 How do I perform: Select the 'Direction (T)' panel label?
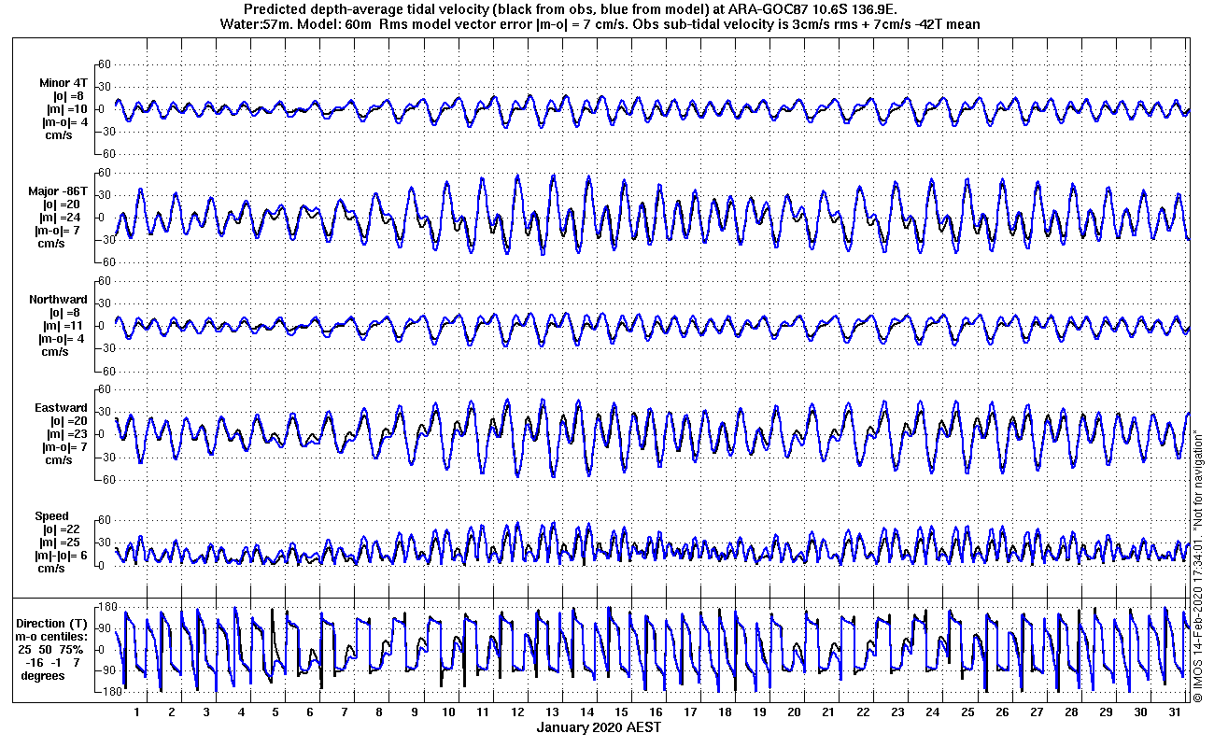pos(53,623)
